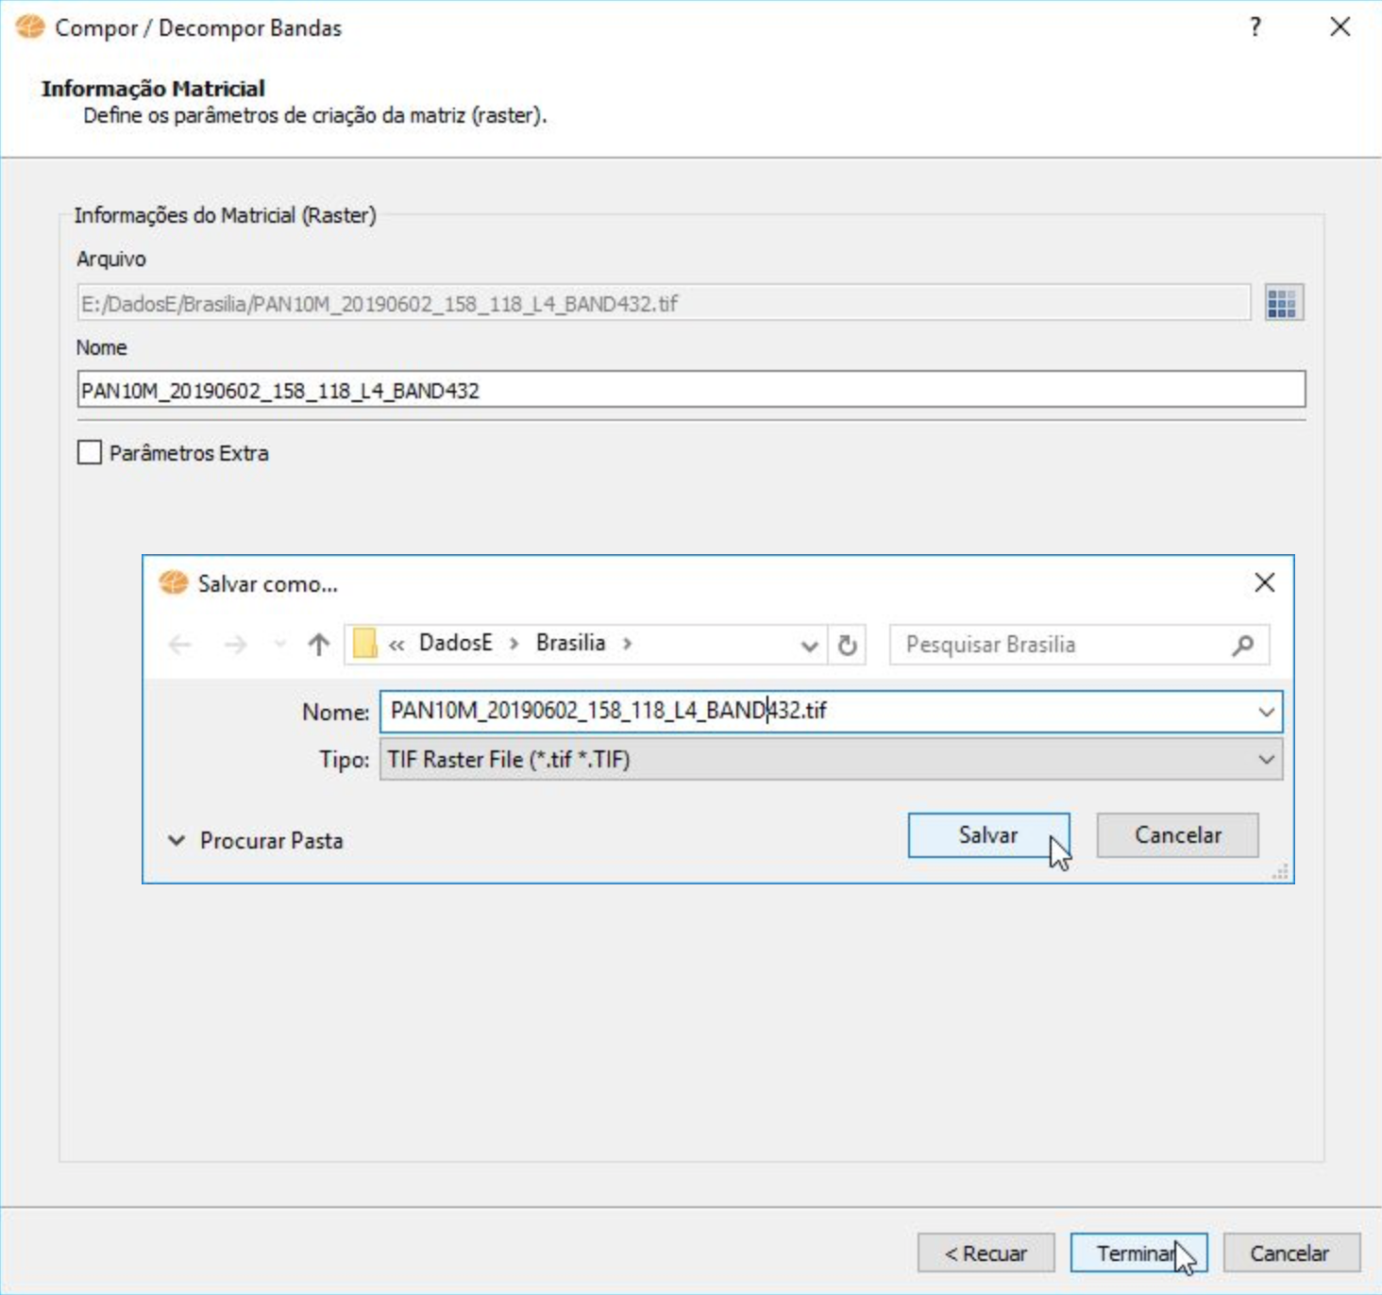Expand Procurar Pasta folder browser
The image size is (1382, 1295).
tap(176, 840)
